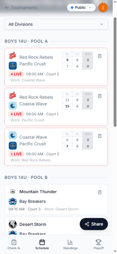Select the Schedule tab
117x254 pixels.
pyautogui.click(x=42, y=244)
